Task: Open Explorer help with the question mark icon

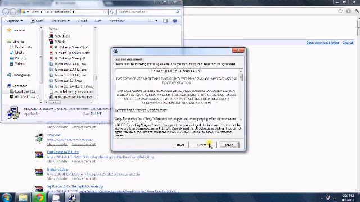Action: (x=175, y=21)
